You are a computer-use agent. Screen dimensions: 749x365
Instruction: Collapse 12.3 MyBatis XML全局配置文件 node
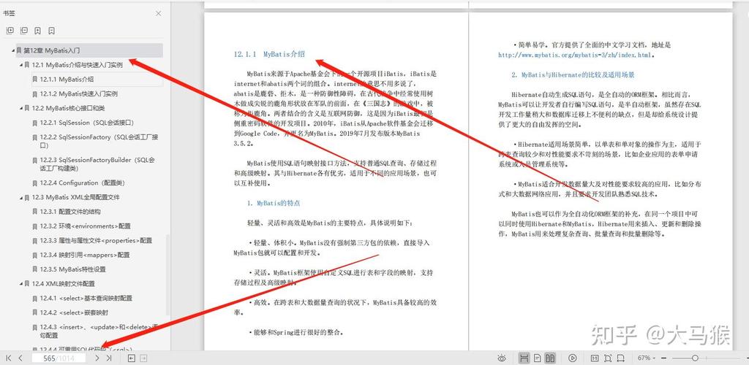pos(21,197)
